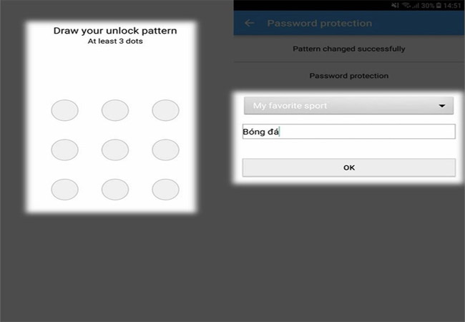
Task: Focus the answer field containing Bóng đá
Action: (348, 132)
